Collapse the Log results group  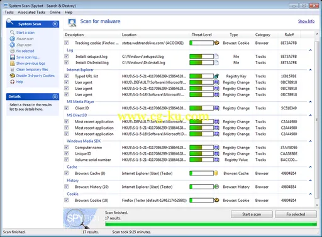coord(311,50)
